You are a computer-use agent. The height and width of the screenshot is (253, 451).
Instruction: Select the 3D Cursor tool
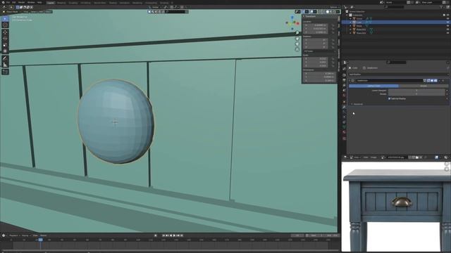coord(5,25)
